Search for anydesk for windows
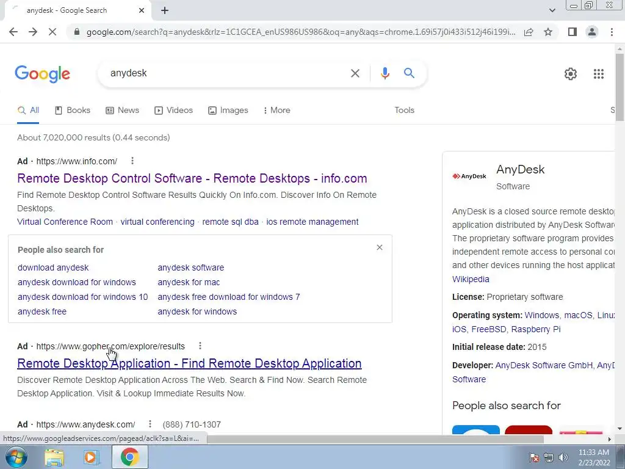Screen dimensions: 625x469 [x=197, y=311]
